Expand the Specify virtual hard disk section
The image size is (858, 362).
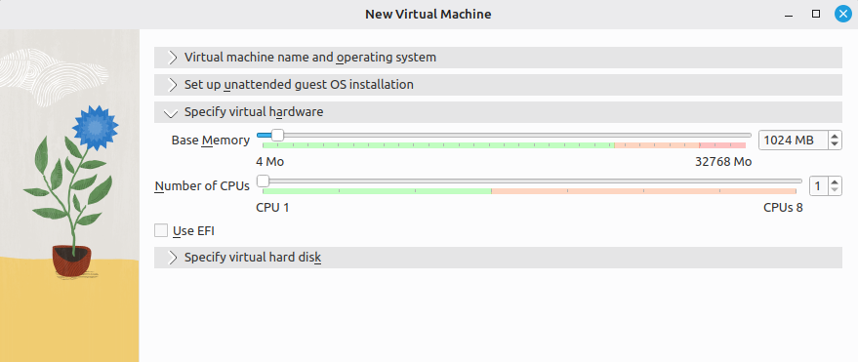(498, 258)
